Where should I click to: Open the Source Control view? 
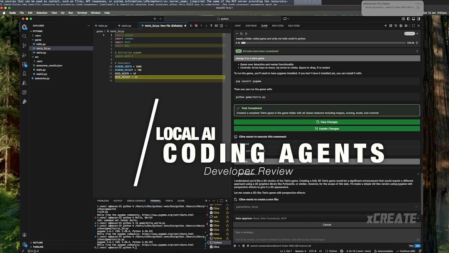click(x=25, y=45)
